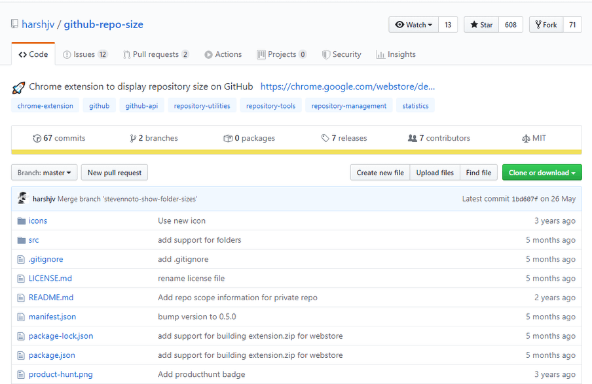Click the statistics topic tag
Screen dimensions: 592x384
coord(415,106)
